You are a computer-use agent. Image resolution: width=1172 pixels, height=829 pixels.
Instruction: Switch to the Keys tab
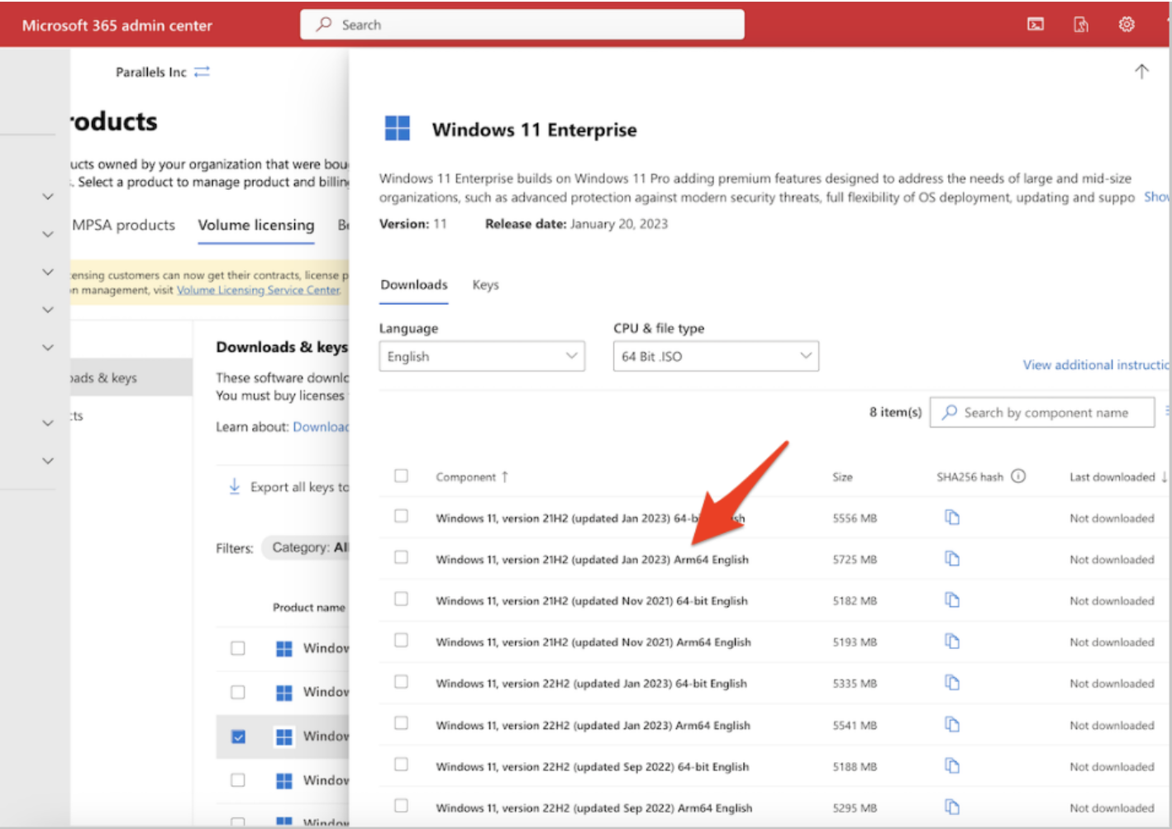(x=485, y=284)
